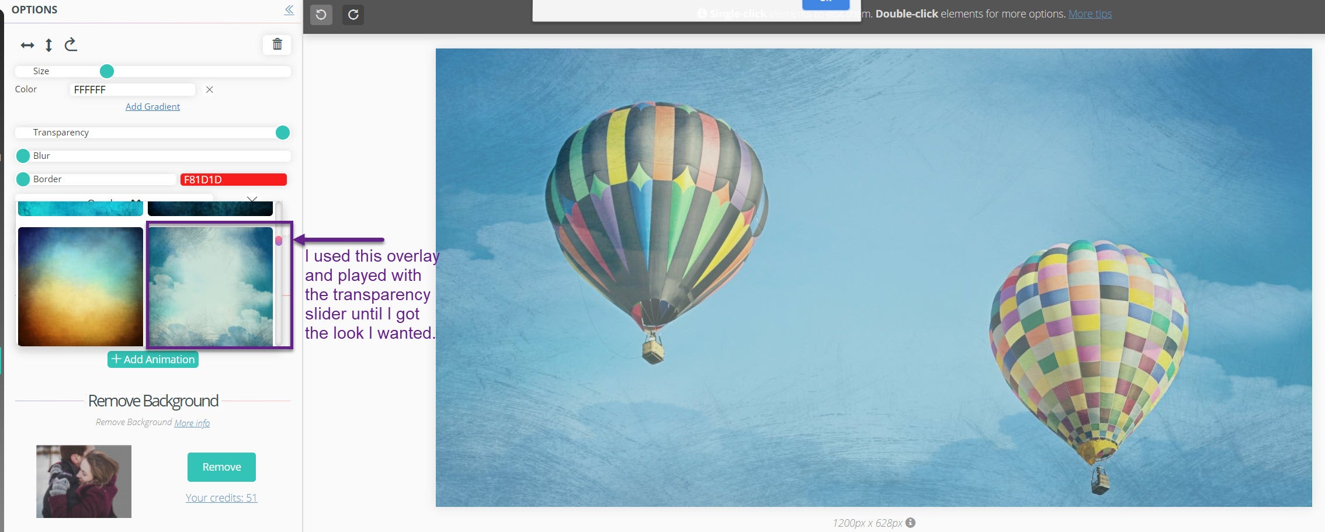Select the cloudy sky overlay thumbnail

(x=210, y=287)
